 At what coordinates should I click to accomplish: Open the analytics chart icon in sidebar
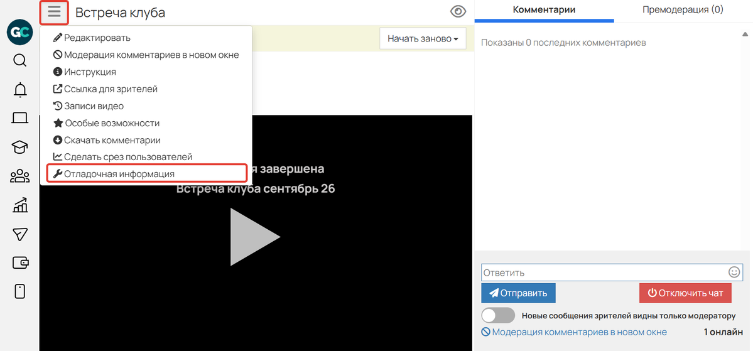click(x=19, y=205)
